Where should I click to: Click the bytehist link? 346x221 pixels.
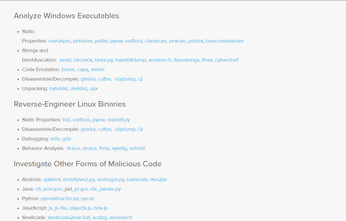pyautogui.click(x=59, y=89)
